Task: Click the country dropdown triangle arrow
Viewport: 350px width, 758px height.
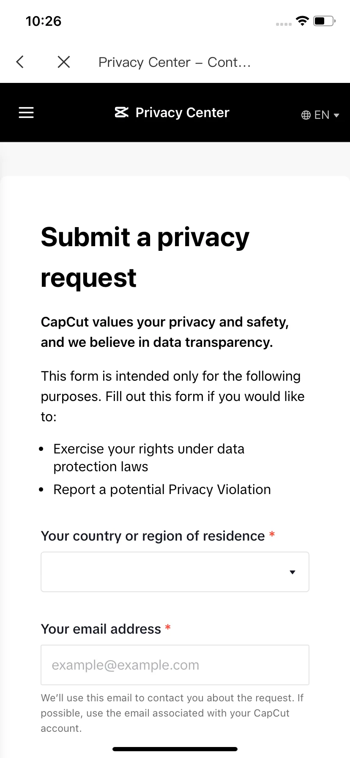Action: click(292, 572)
